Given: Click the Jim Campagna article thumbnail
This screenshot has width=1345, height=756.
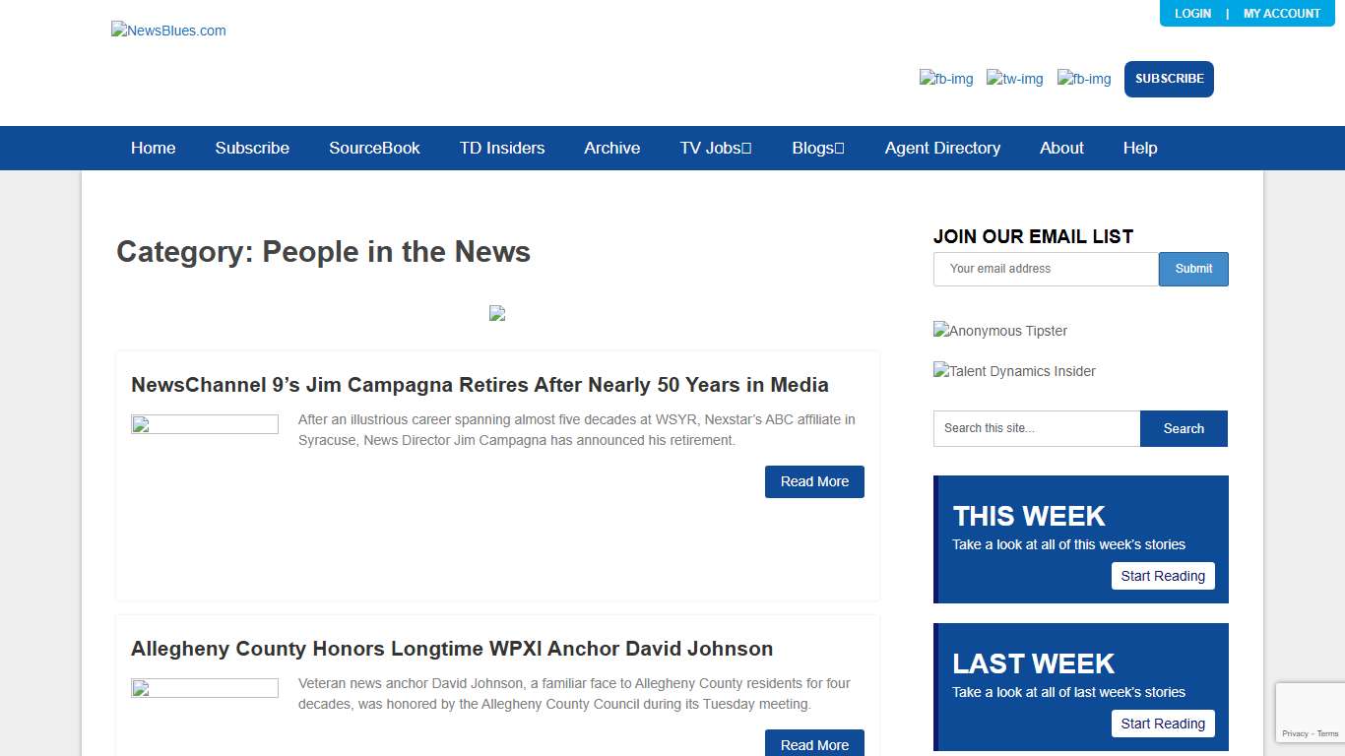Looking at the screenshot, I should click(204, 423).
